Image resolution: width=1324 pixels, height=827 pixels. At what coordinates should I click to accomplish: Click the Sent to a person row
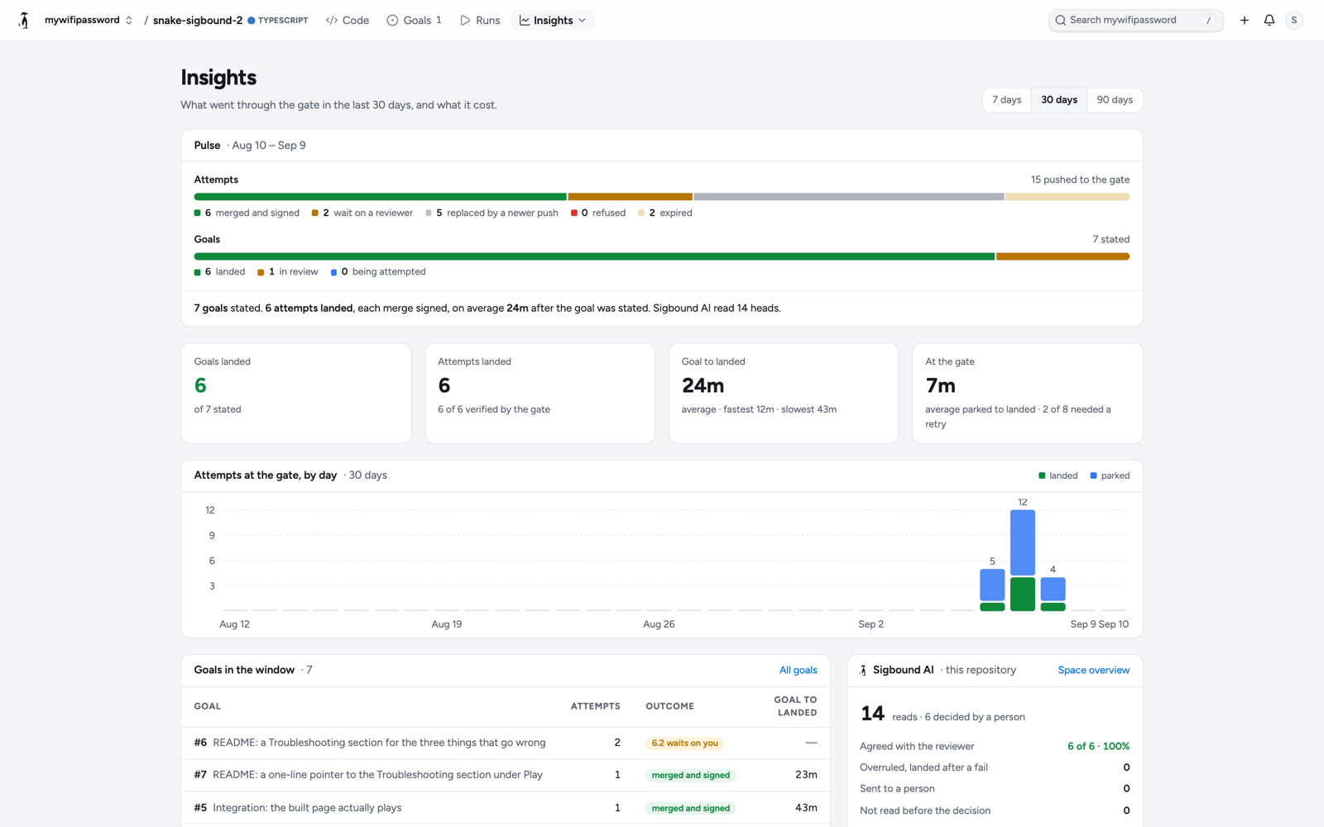tap(995, 789)
